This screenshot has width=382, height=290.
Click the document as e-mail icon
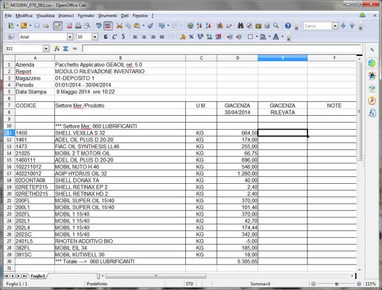pyautogui.click(x=46, y=25)
